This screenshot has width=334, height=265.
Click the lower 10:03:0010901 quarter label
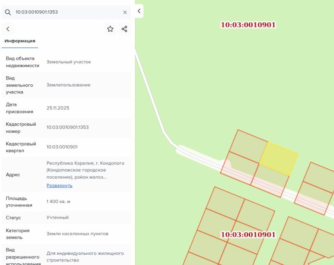(x=248, y=235)
